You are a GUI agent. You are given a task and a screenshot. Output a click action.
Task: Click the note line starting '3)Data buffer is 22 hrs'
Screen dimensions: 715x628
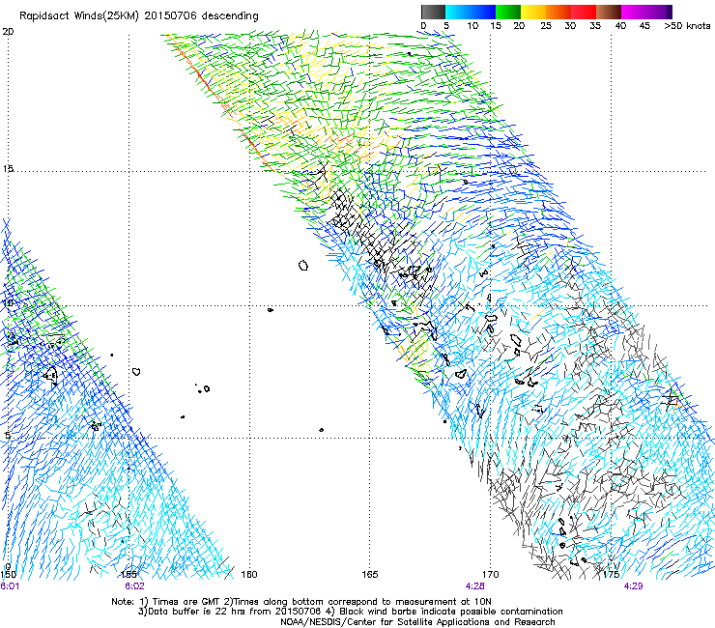click(350, 612)
